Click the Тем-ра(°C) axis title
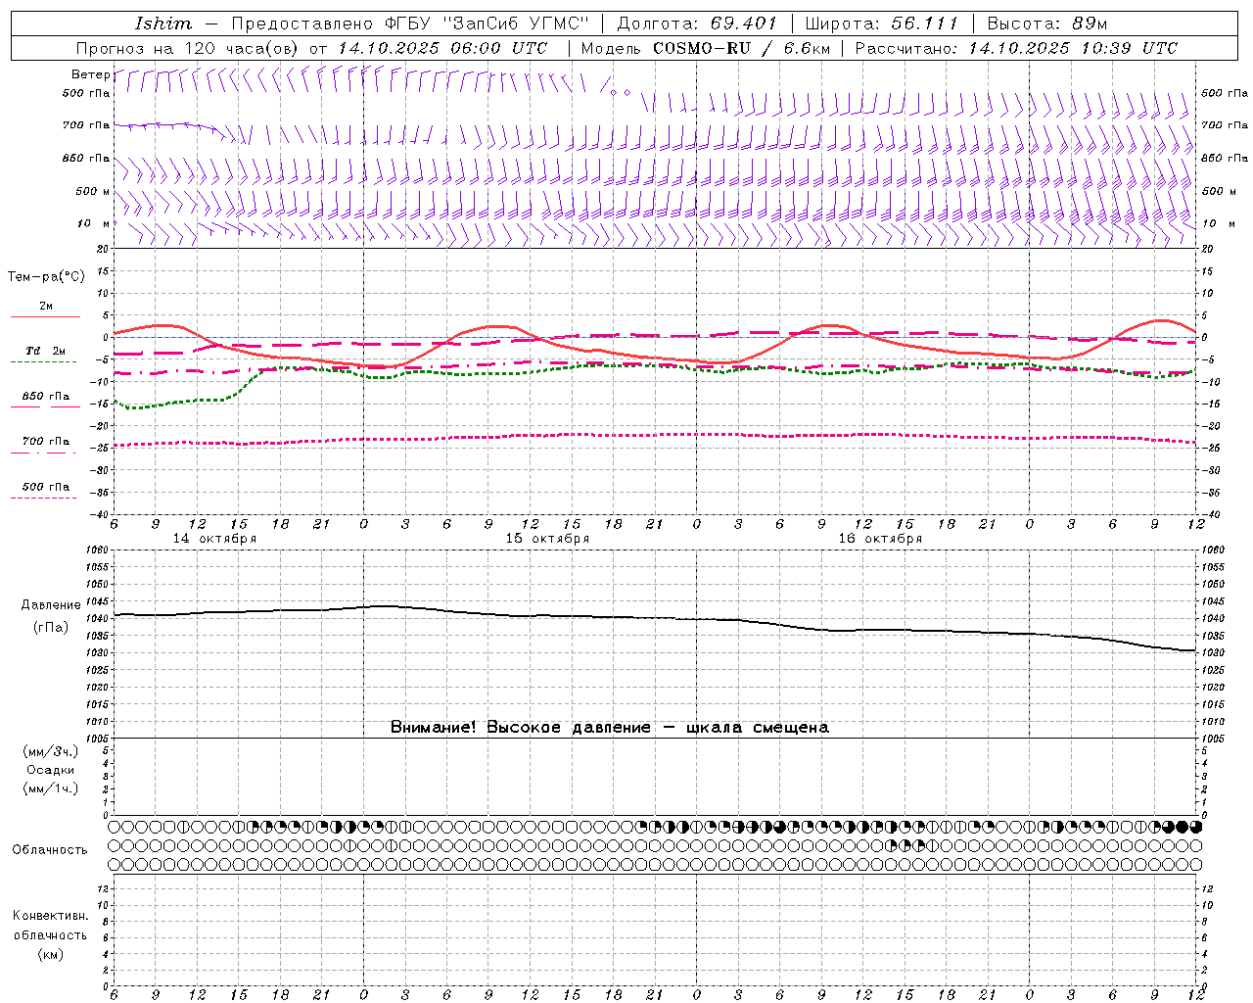The width and height of the screenshot is (1253, 1003). [46, 276]
